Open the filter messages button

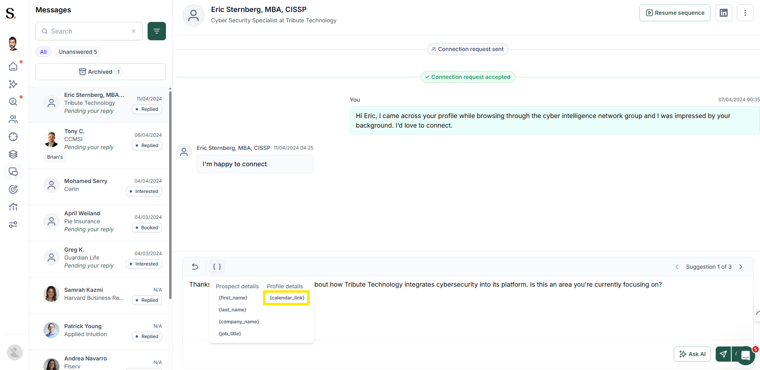pos(157,31)
